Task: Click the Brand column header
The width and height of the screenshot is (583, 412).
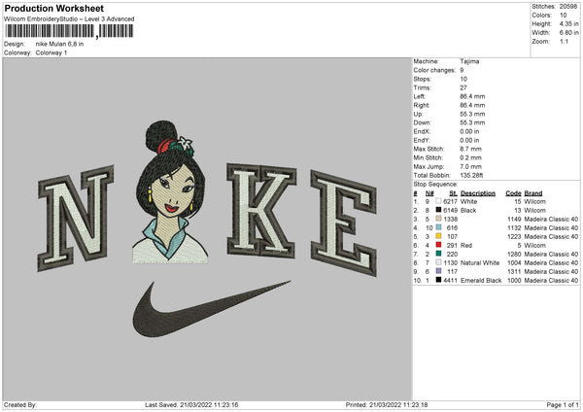Action: (x=537, y=191)
